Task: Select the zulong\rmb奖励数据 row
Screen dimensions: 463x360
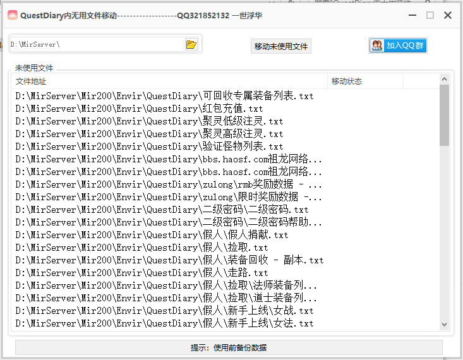Action: click(x=225, y=184)
